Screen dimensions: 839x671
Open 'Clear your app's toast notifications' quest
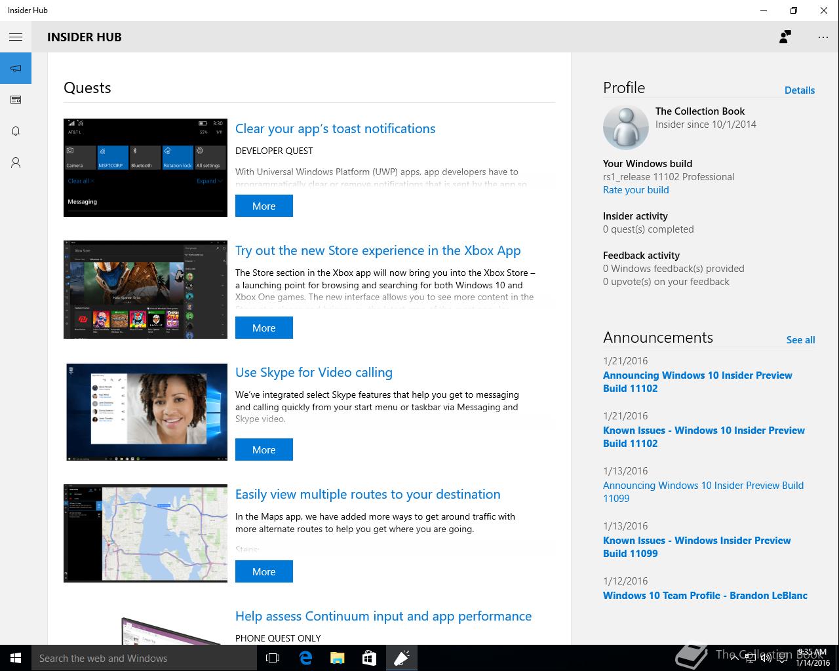335,128
